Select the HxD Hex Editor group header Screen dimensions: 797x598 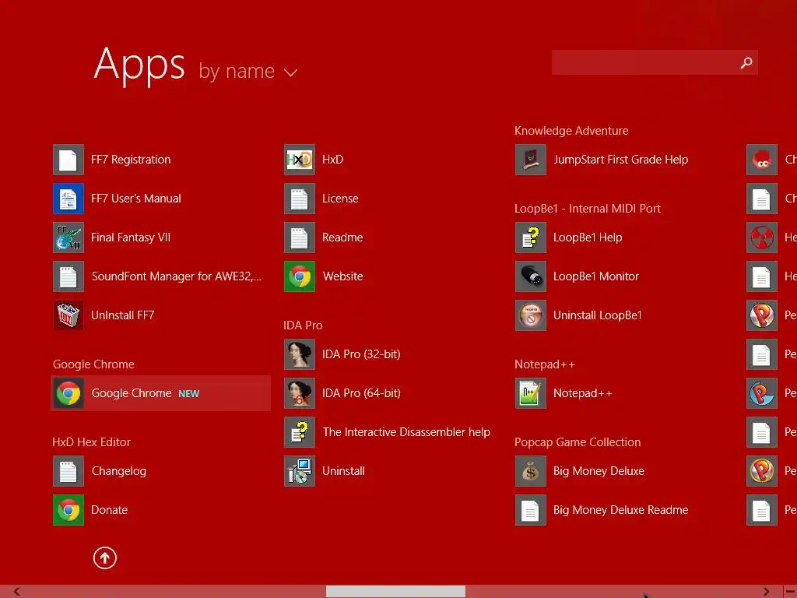[92, 442]
